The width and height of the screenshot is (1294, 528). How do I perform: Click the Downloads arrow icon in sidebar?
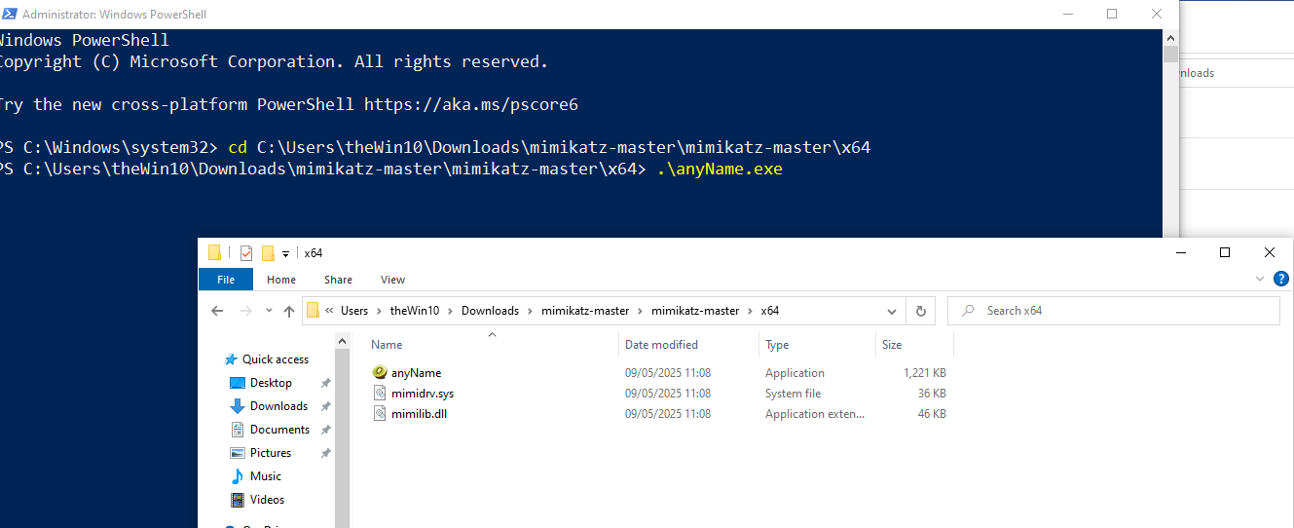coord(237,406)
